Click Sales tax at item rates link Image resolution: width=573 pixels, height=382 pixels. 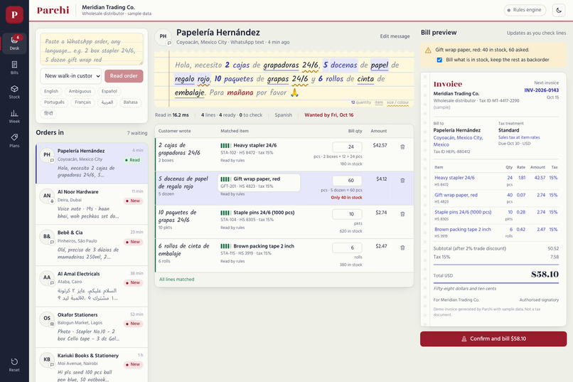point(519,137)
